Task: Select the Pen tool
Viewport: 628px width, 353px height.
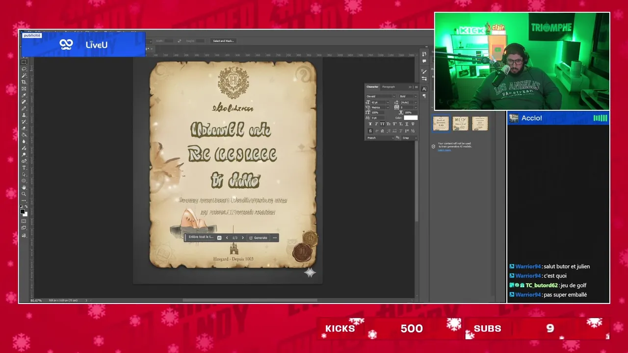Action: point(24,161)
